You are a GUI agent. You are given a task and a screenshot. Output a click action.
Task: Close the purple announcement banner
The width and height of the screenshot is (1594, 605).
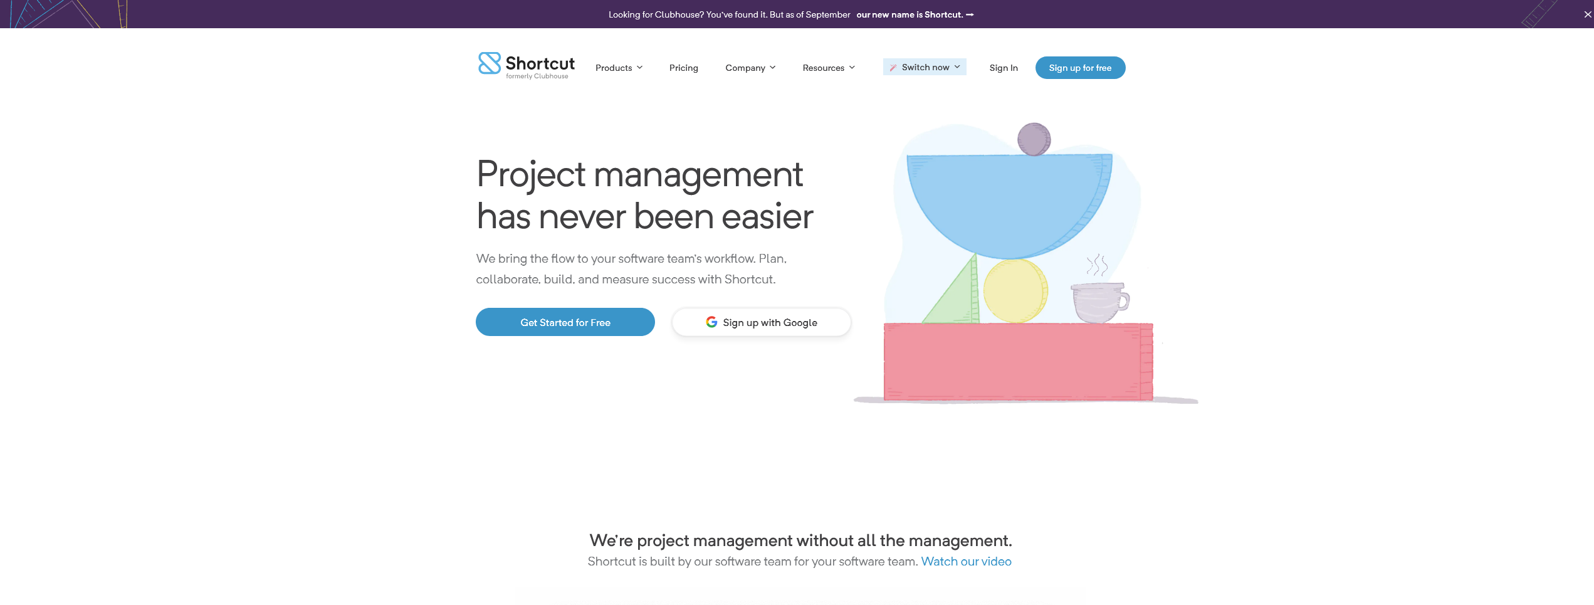(1587, 14)
